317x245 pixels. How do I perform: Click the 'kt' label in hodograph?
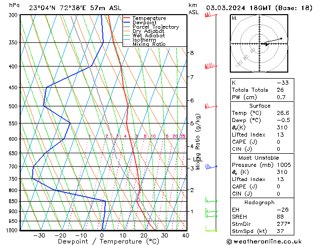(x=234, y=18)
